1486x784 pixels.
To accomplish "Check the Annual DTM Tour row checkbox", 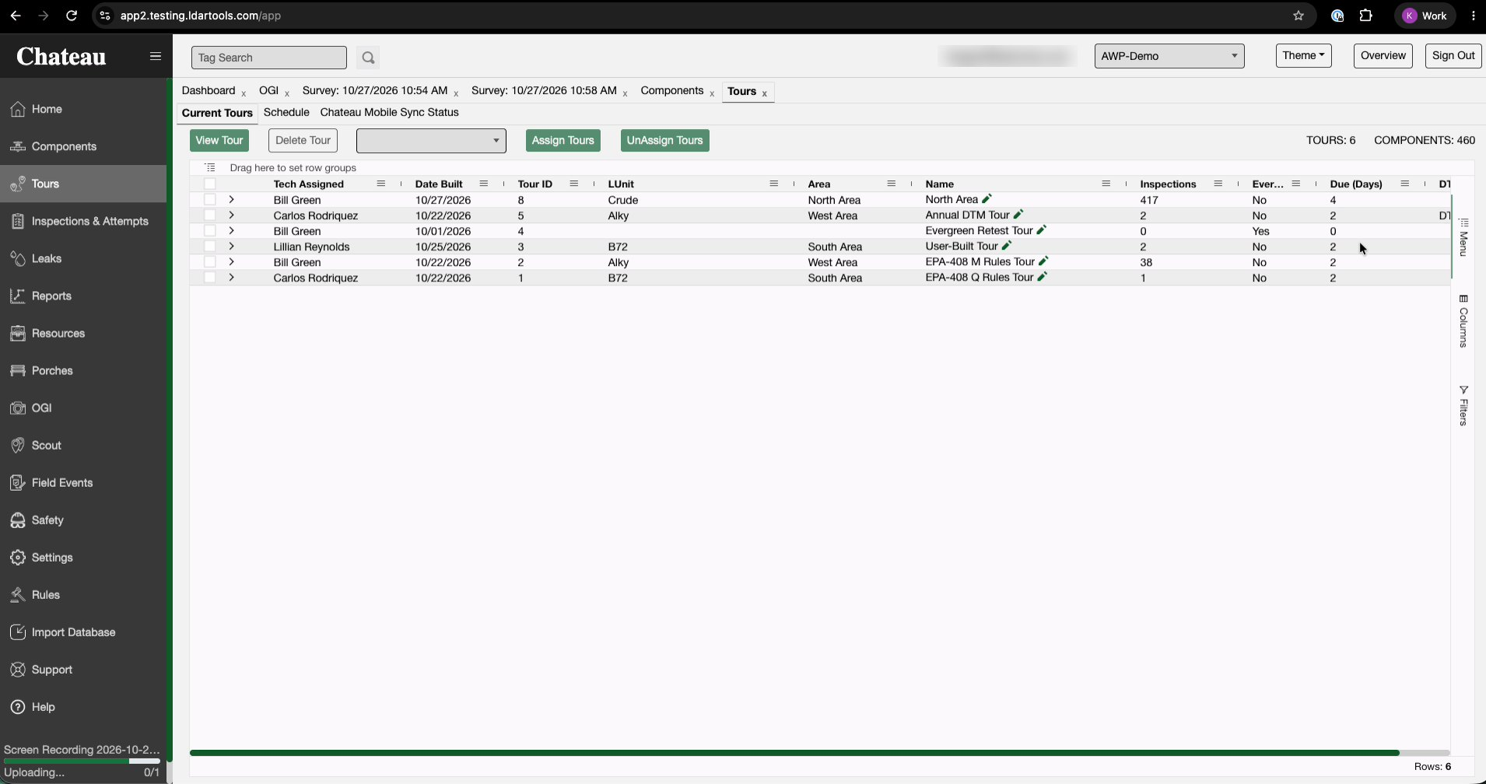I will coord(210,215).
